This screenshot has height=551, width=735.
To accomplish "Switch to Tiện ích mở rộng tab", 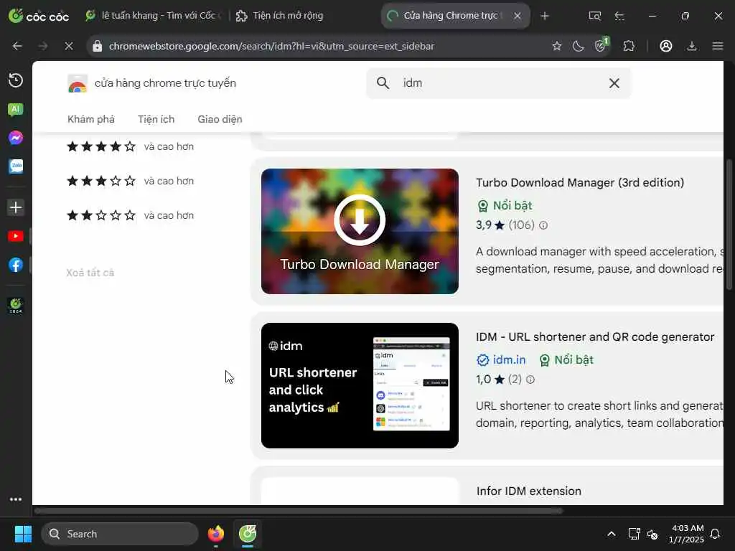I will click(x=279, y=16).
